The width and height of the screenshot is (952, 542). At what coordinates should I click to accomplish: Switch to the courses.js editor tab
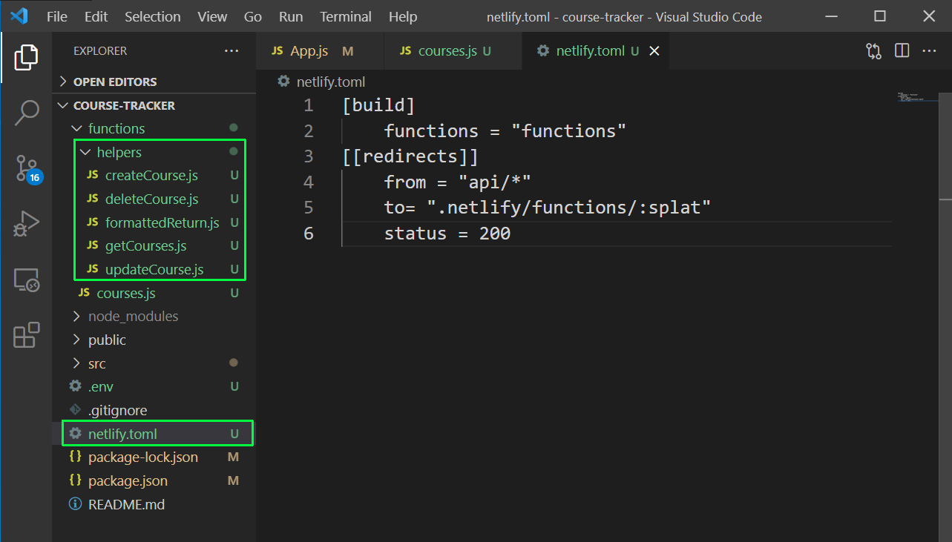pos(453,51)
